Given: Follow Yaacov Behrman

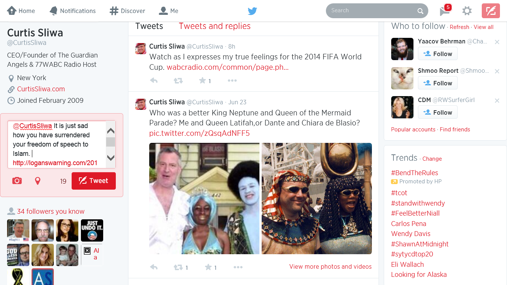Looking at the screenshot, I should point(438,54).
